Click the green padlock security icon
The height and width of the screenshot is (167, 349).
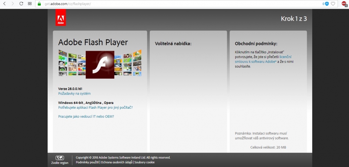(x=39, y=4)
